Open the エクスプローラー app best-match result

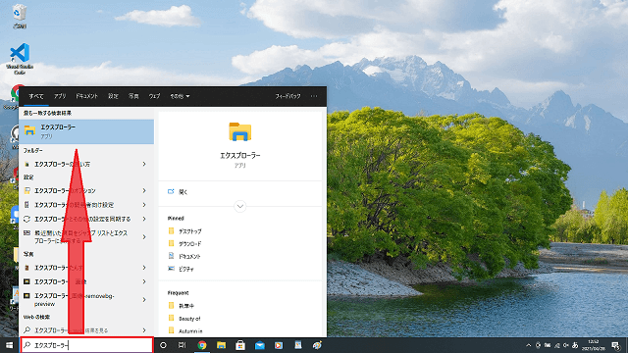tap(86, 131)
